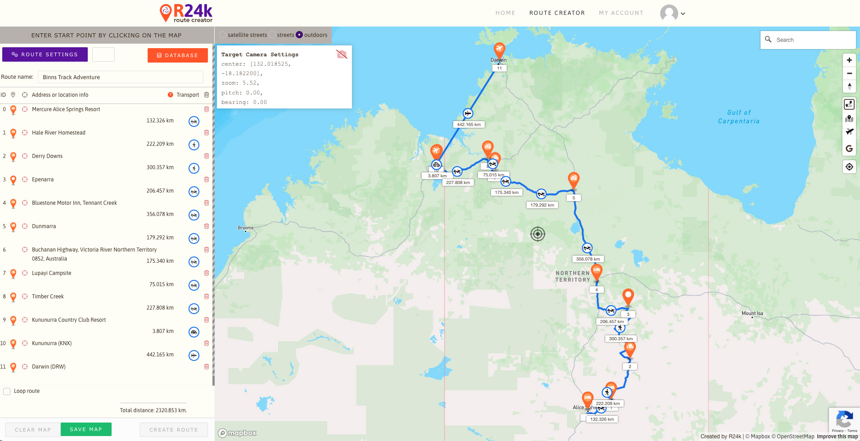Open the route display map icon in map controls
This screenshot has width=860, height=441.
849,104
